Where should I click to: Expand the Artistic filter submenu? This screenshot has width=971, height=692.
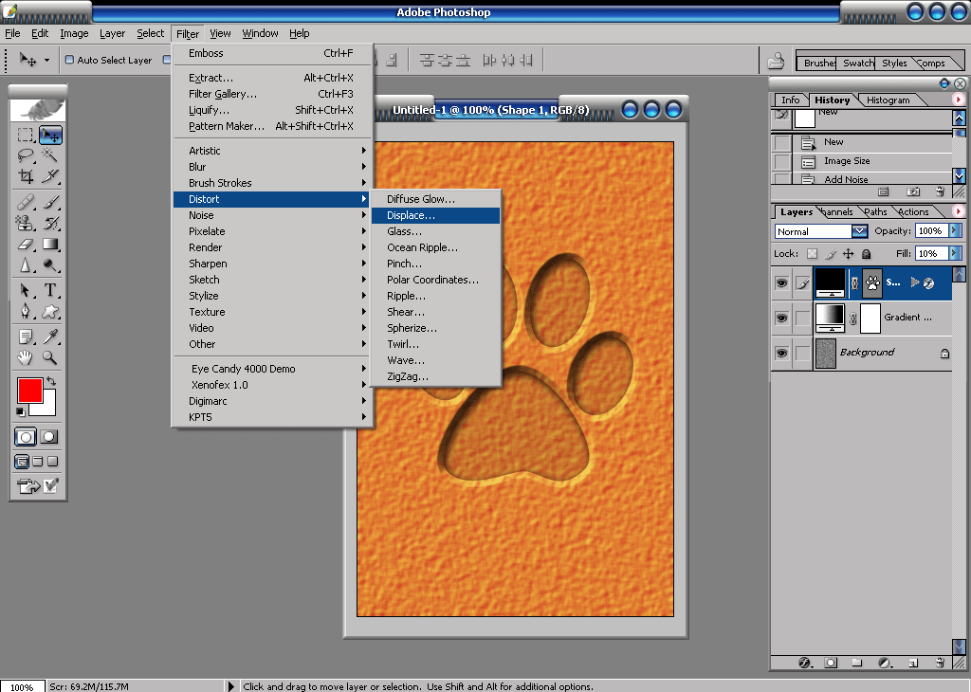pos(273,151)
